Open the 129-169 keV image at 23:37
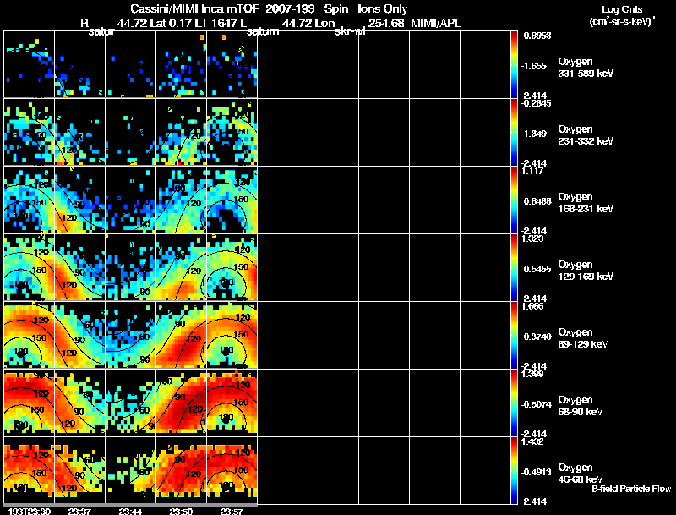The image size is (676, 515). [x=79, y=267]
